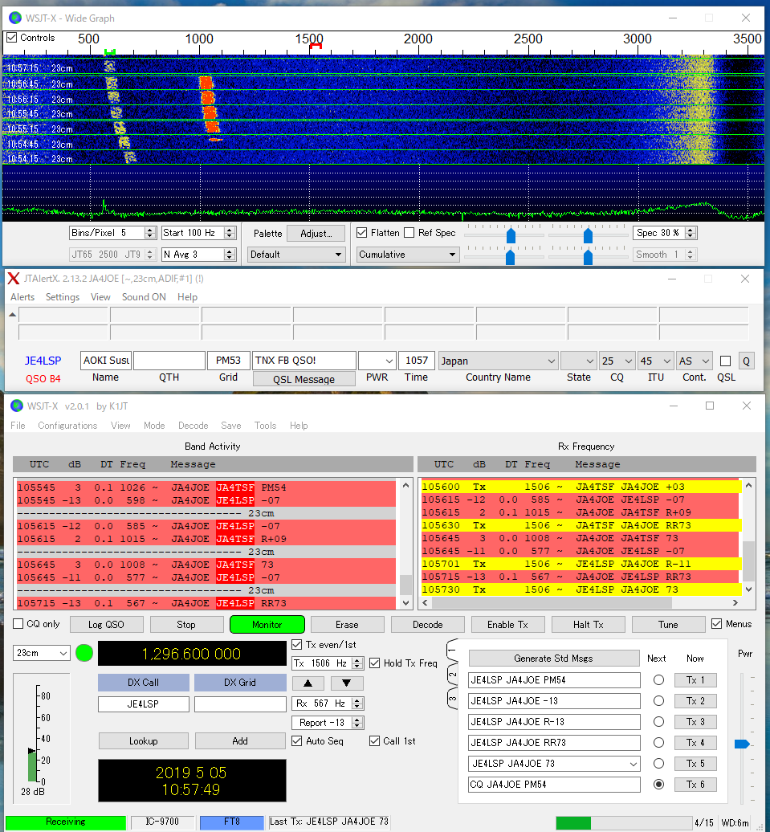Open JTAlertX Settings menu
Screen dimensions: 770x832
point(63,297)
